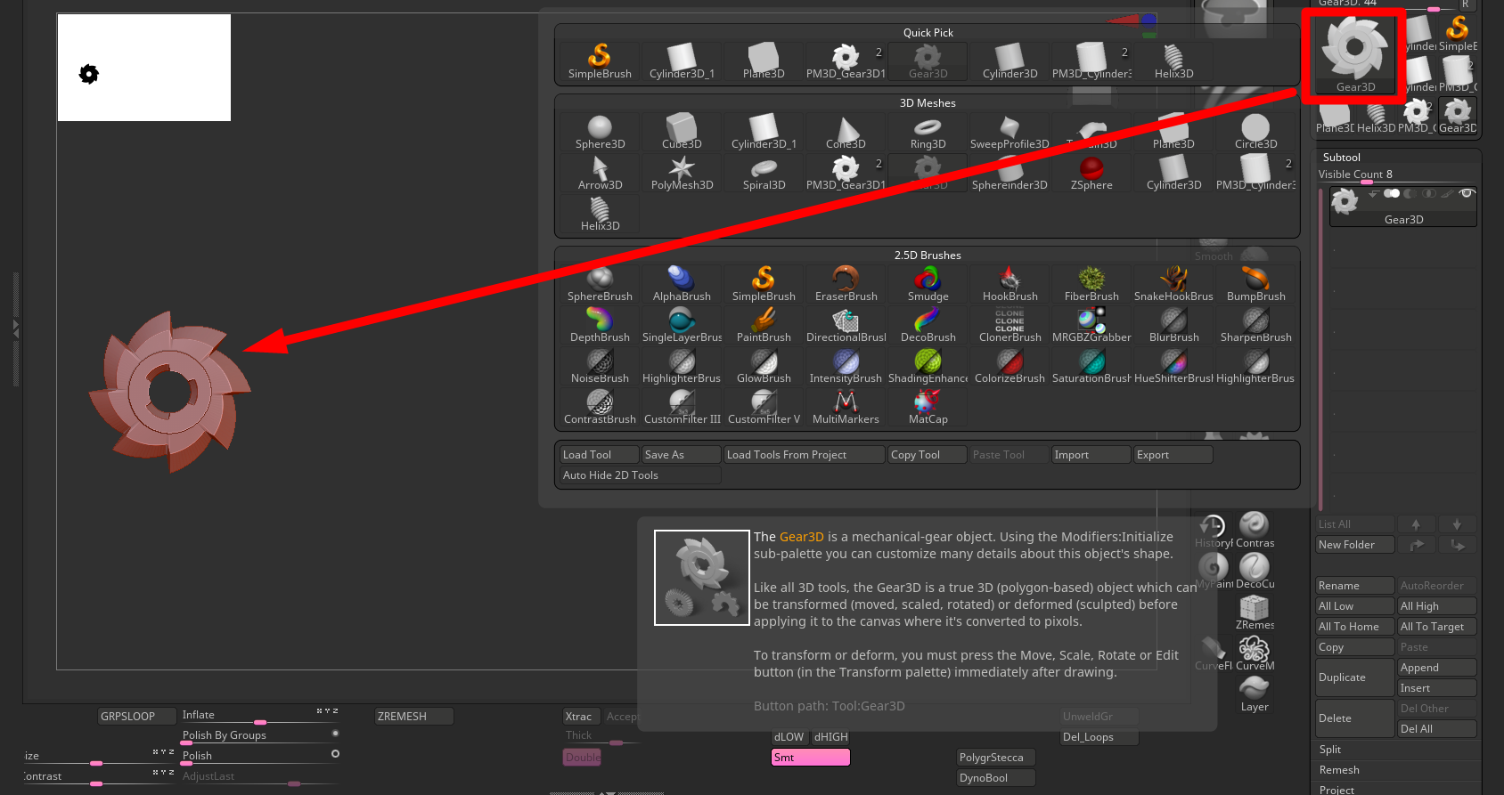Select the Gear3D subtool thumbnail
This screenshot has height=795, width=1504.
coord(1345,202)
